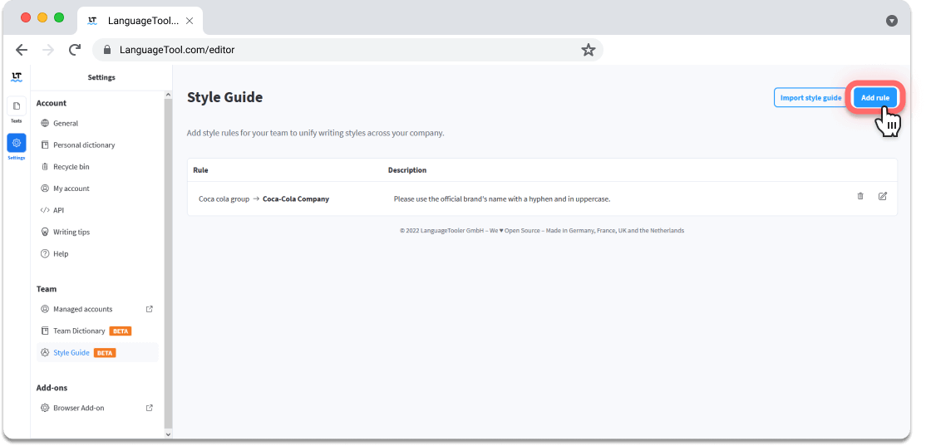Viewport: 926px width, 446px height.
Task: Click the address bar URL field
Action: [347, 50]
